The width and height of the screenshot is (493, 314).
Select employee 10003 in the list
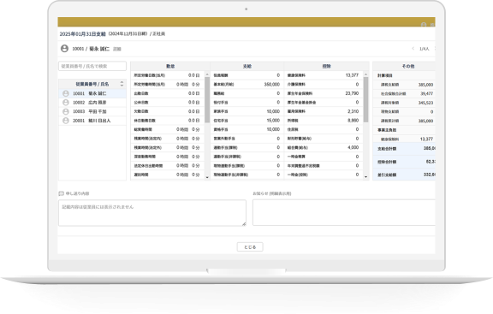(92, 111)
